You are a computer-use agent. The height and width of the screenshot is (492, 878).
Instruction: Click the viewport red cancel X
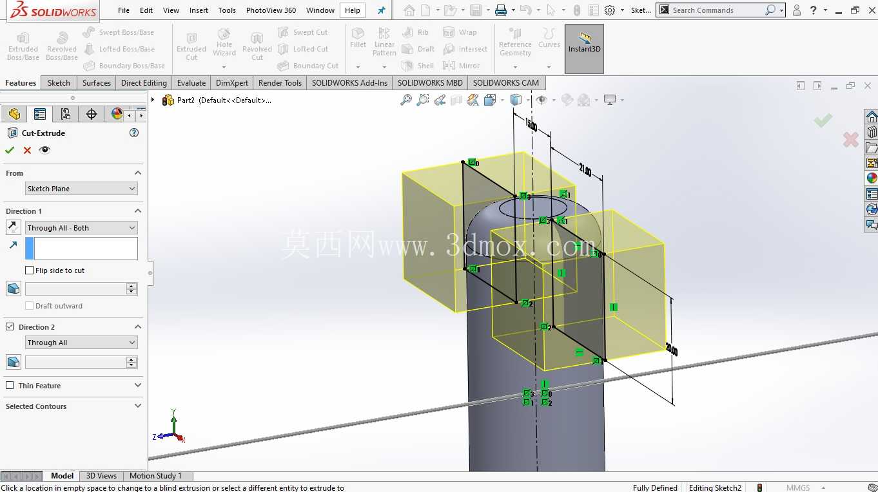tap(851, 139)
